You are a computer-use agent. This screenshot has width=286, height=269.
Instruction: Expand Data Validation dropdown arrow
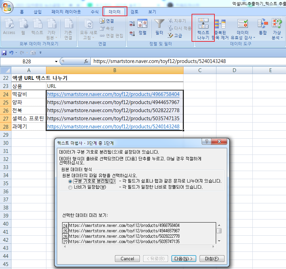tap(254, 38)
